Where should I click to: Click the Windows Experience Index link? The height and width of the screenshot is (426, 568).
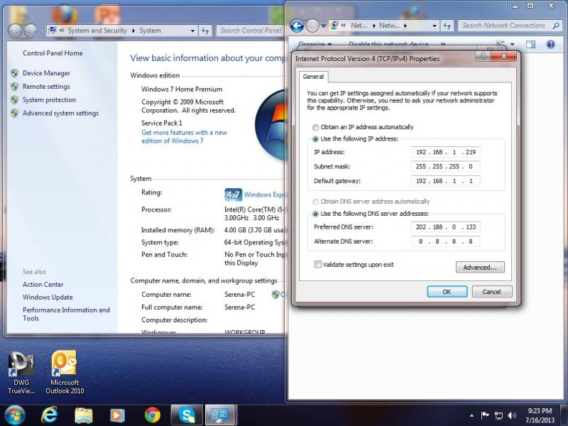point(264,195)
